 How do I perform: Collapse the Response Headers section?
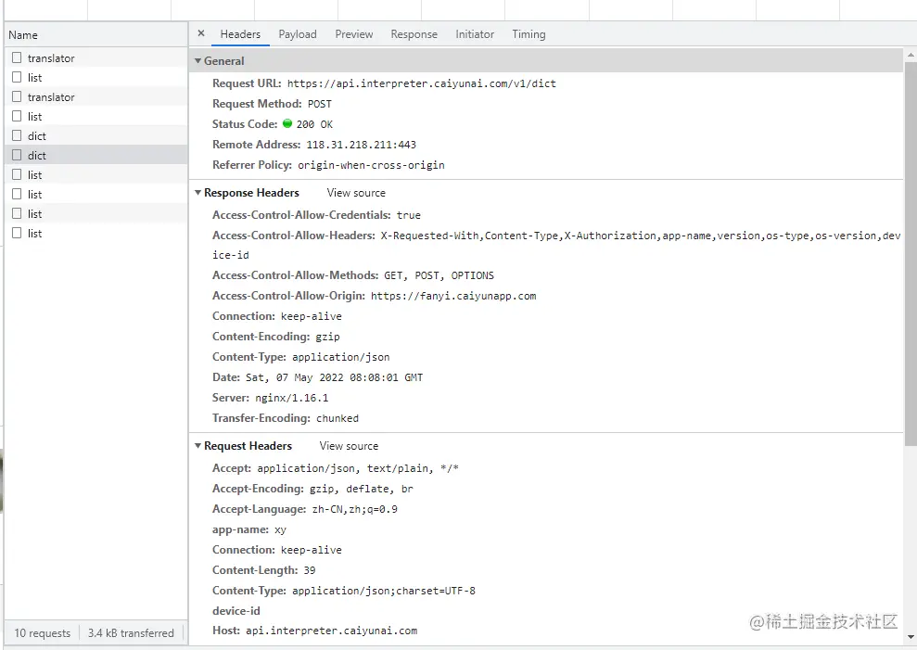click(x=197, y=193)
